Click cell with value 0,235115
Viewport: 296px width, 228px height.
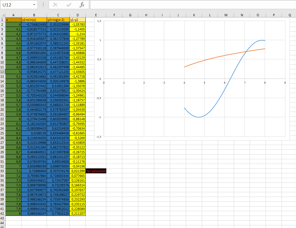pyautogui.click(x=78, y=204)
